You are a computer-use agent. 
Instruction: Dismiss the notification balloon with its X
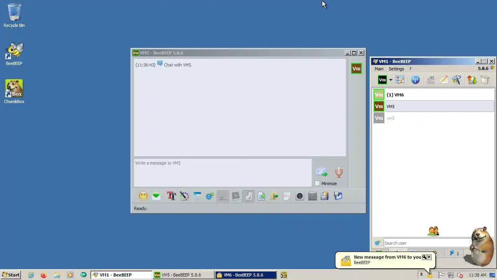tap(429, 257)
